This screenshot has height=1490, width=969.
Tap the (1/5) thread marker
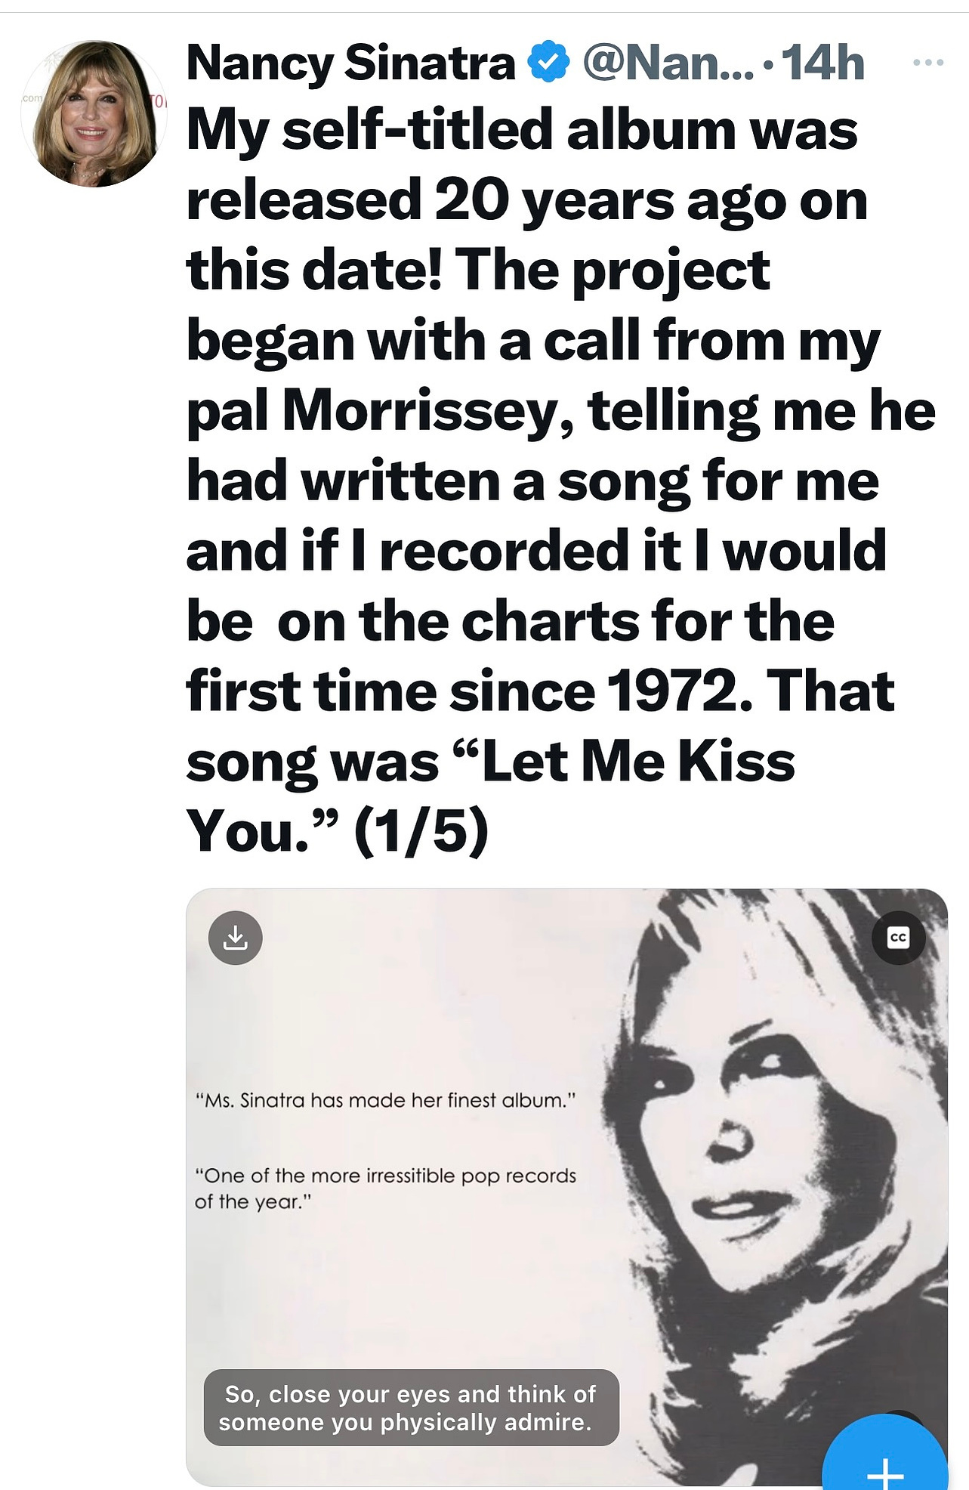(421, 832)
